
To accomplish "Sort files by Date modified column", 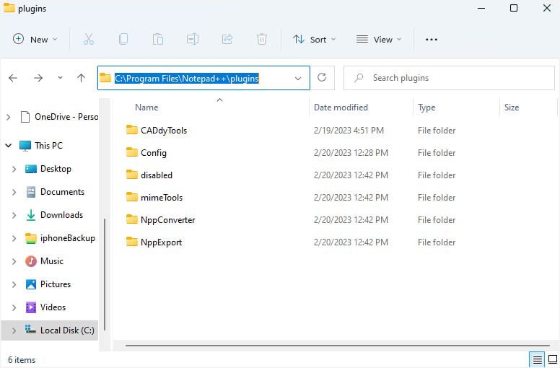I will click(x=341, y=108).
